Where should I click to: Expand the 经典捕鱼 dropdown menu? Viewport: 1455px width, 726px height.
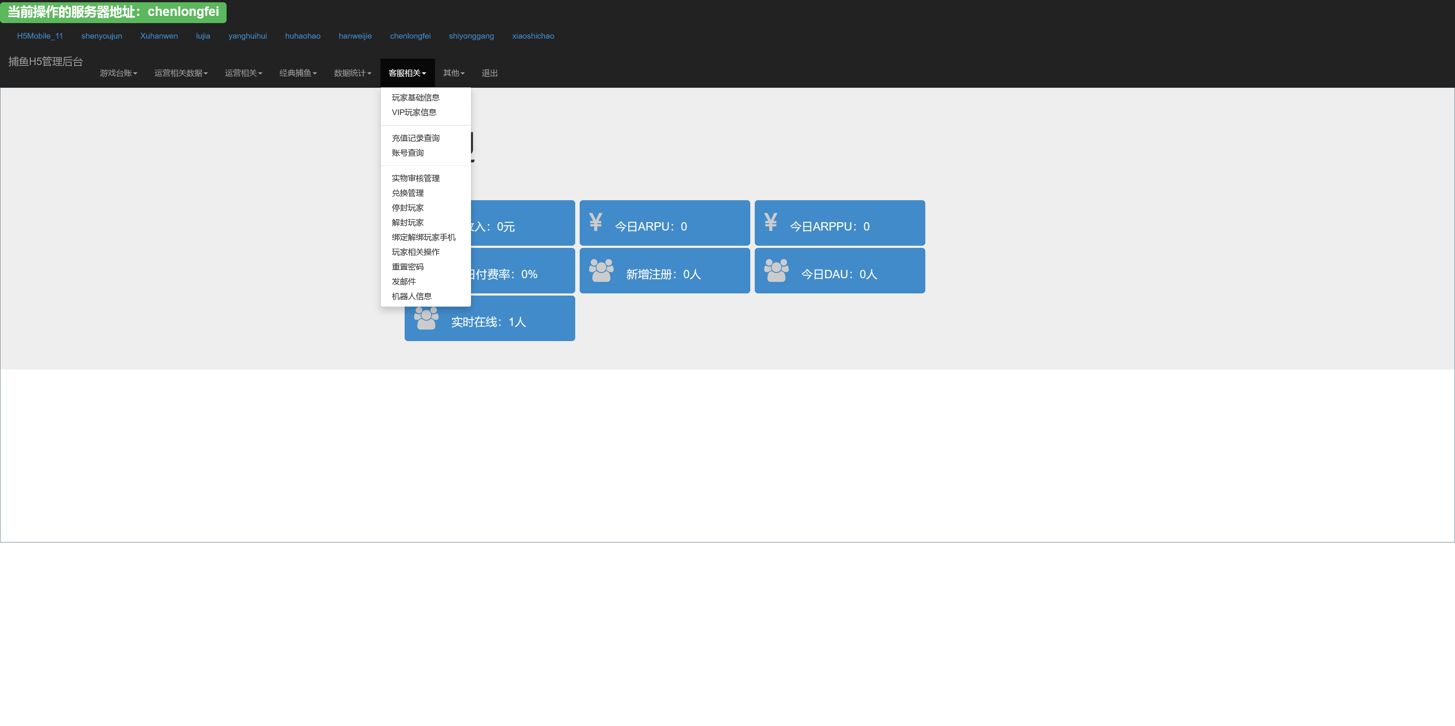click(298, 73)
